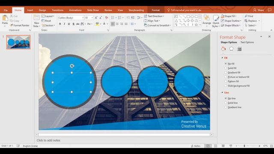Image resolution: width=274 pixels, height=154 pixels.
Task: Click the Numbering list icon
Action: [x=119, y=18]
